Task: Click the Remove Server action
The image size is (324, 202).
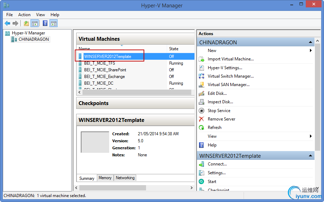Action: [221, 119]
